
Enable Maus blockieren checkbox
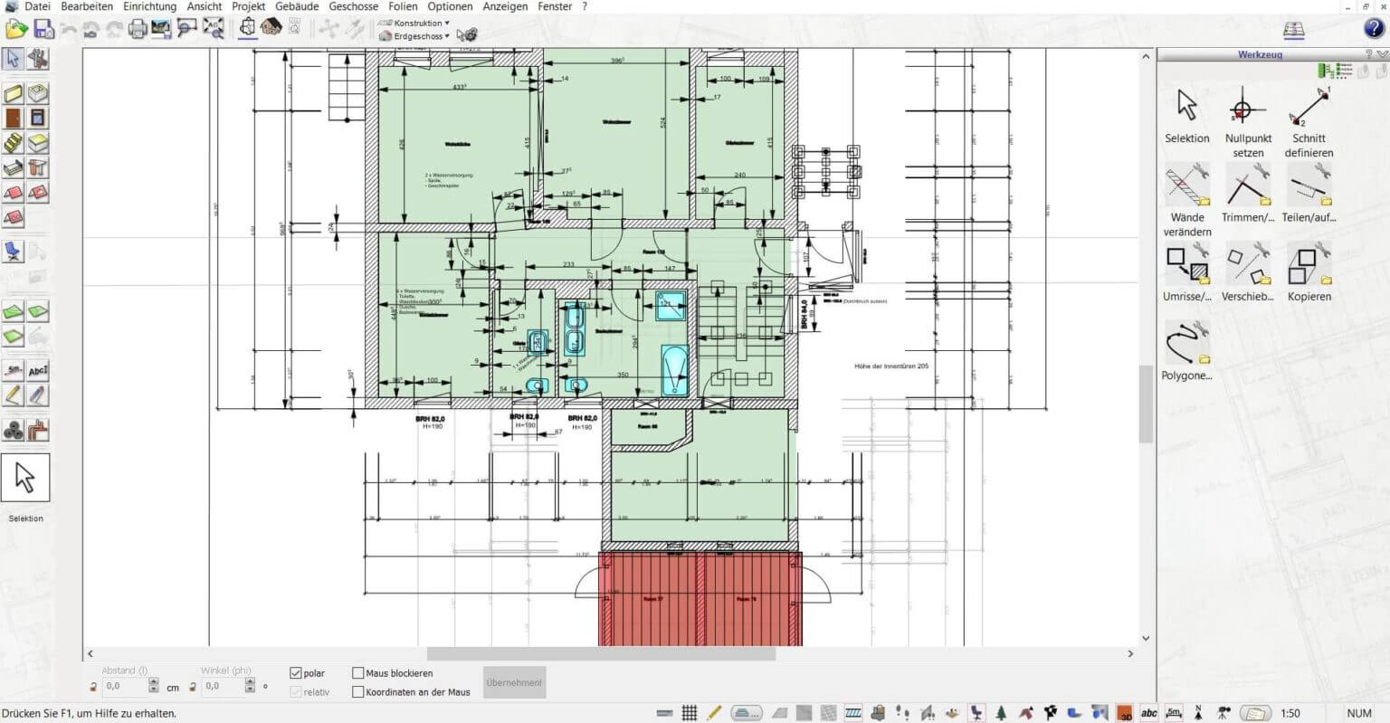click(x=357, y=673)
